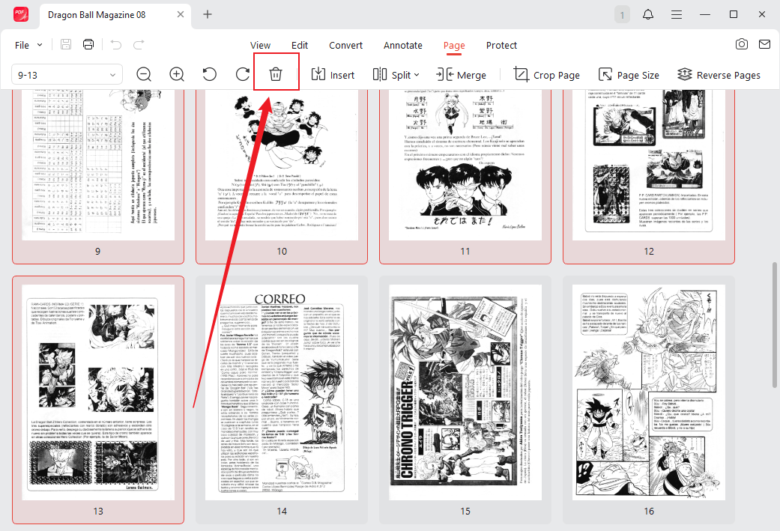Expand the File dropdown chevron
Viewport: 780px width, 531px height.
[40, 45]
